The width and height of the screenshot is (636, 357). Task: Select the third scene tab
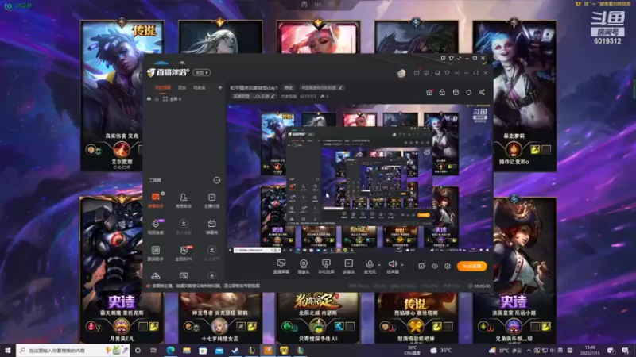point(200,87)
